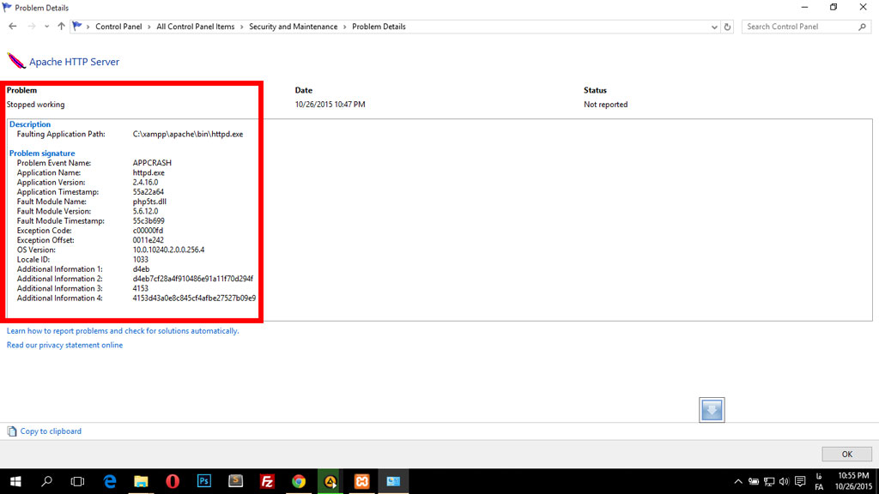Launch Opera browser from taskbar

pos(172,482)
